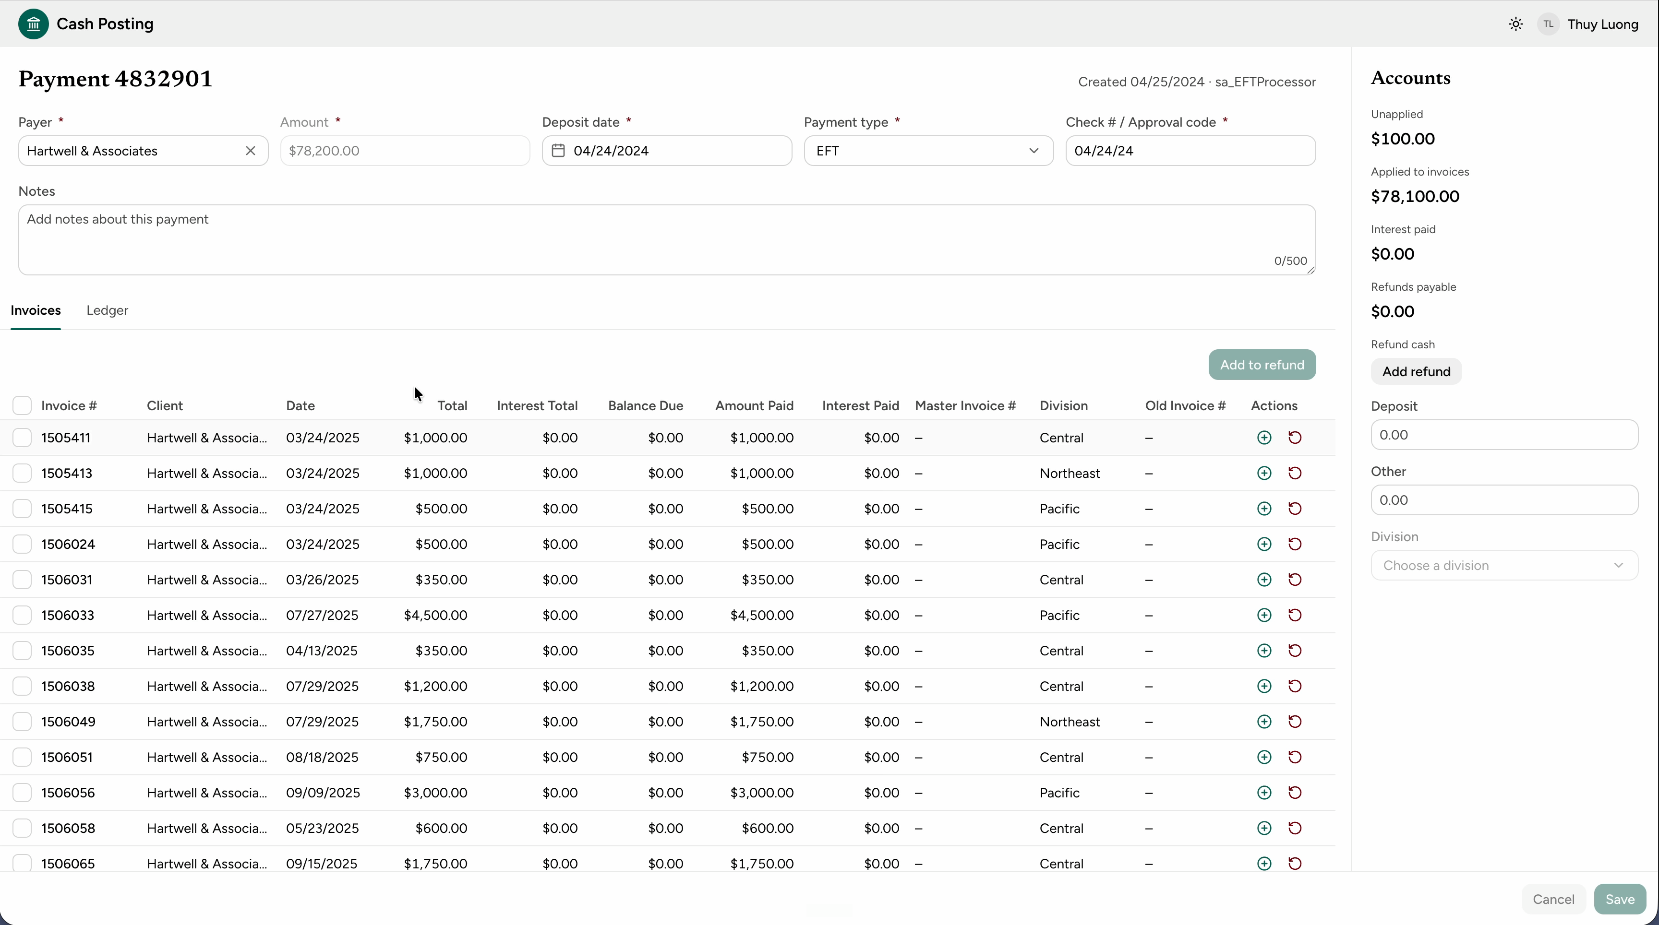This screenshot has width=1659, height=925.
Task: Click the reset action for invoice 1506038
Action: click(1295, 686)
